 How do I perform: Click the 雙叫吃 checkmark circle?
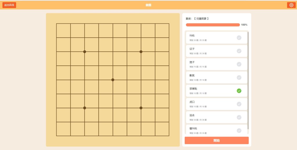pyautogui.click(x=239, y=130)
